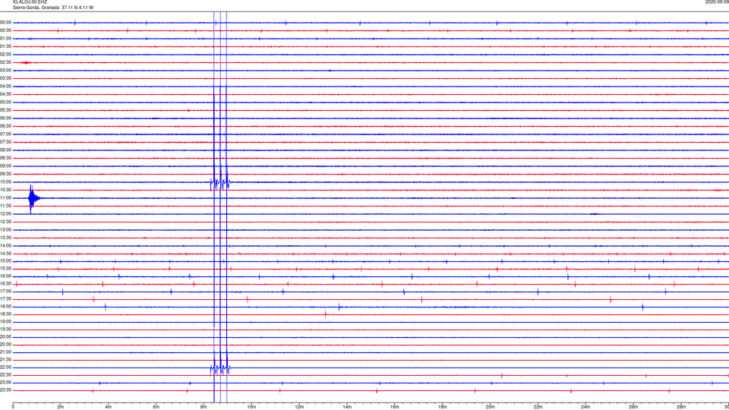The height and width of the screenshot is (410, 729).
Task: Select the 03:00 trace time label
Action: tap(5, 70)
